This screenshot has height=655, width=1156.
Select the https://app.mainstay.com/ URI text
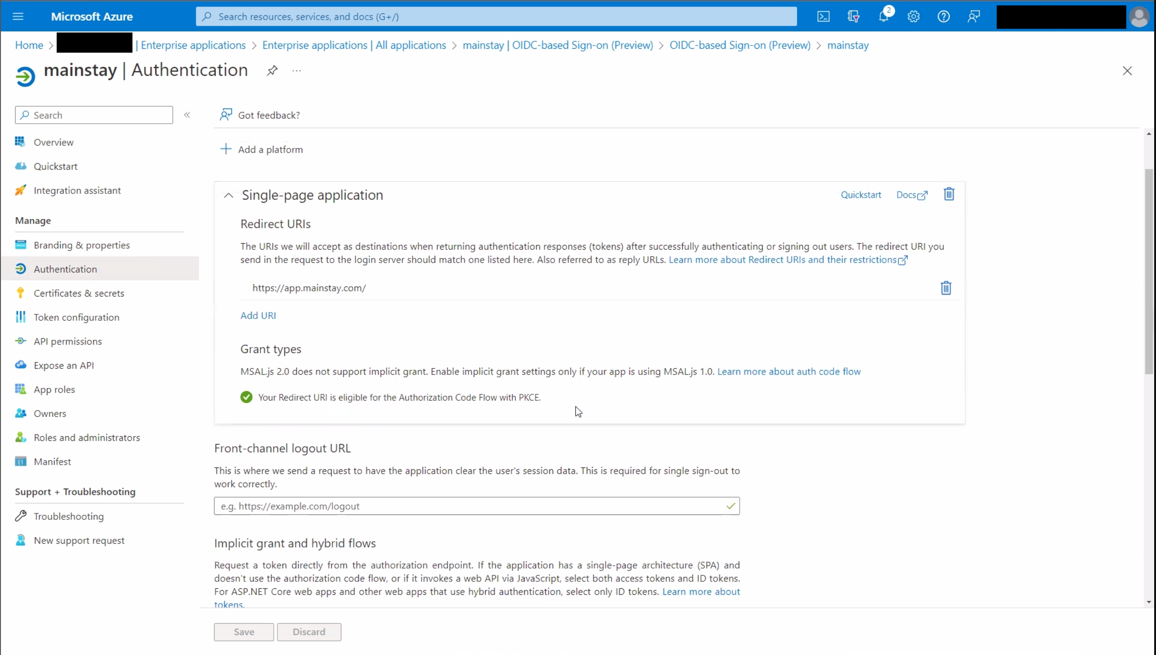point(309,288)
